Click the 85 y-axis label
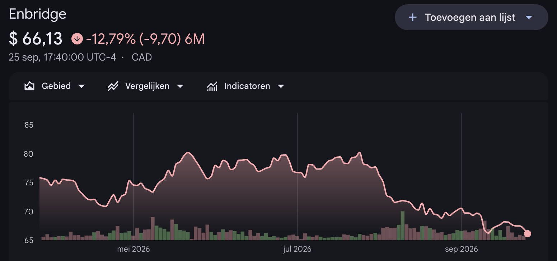 point(29,125)
